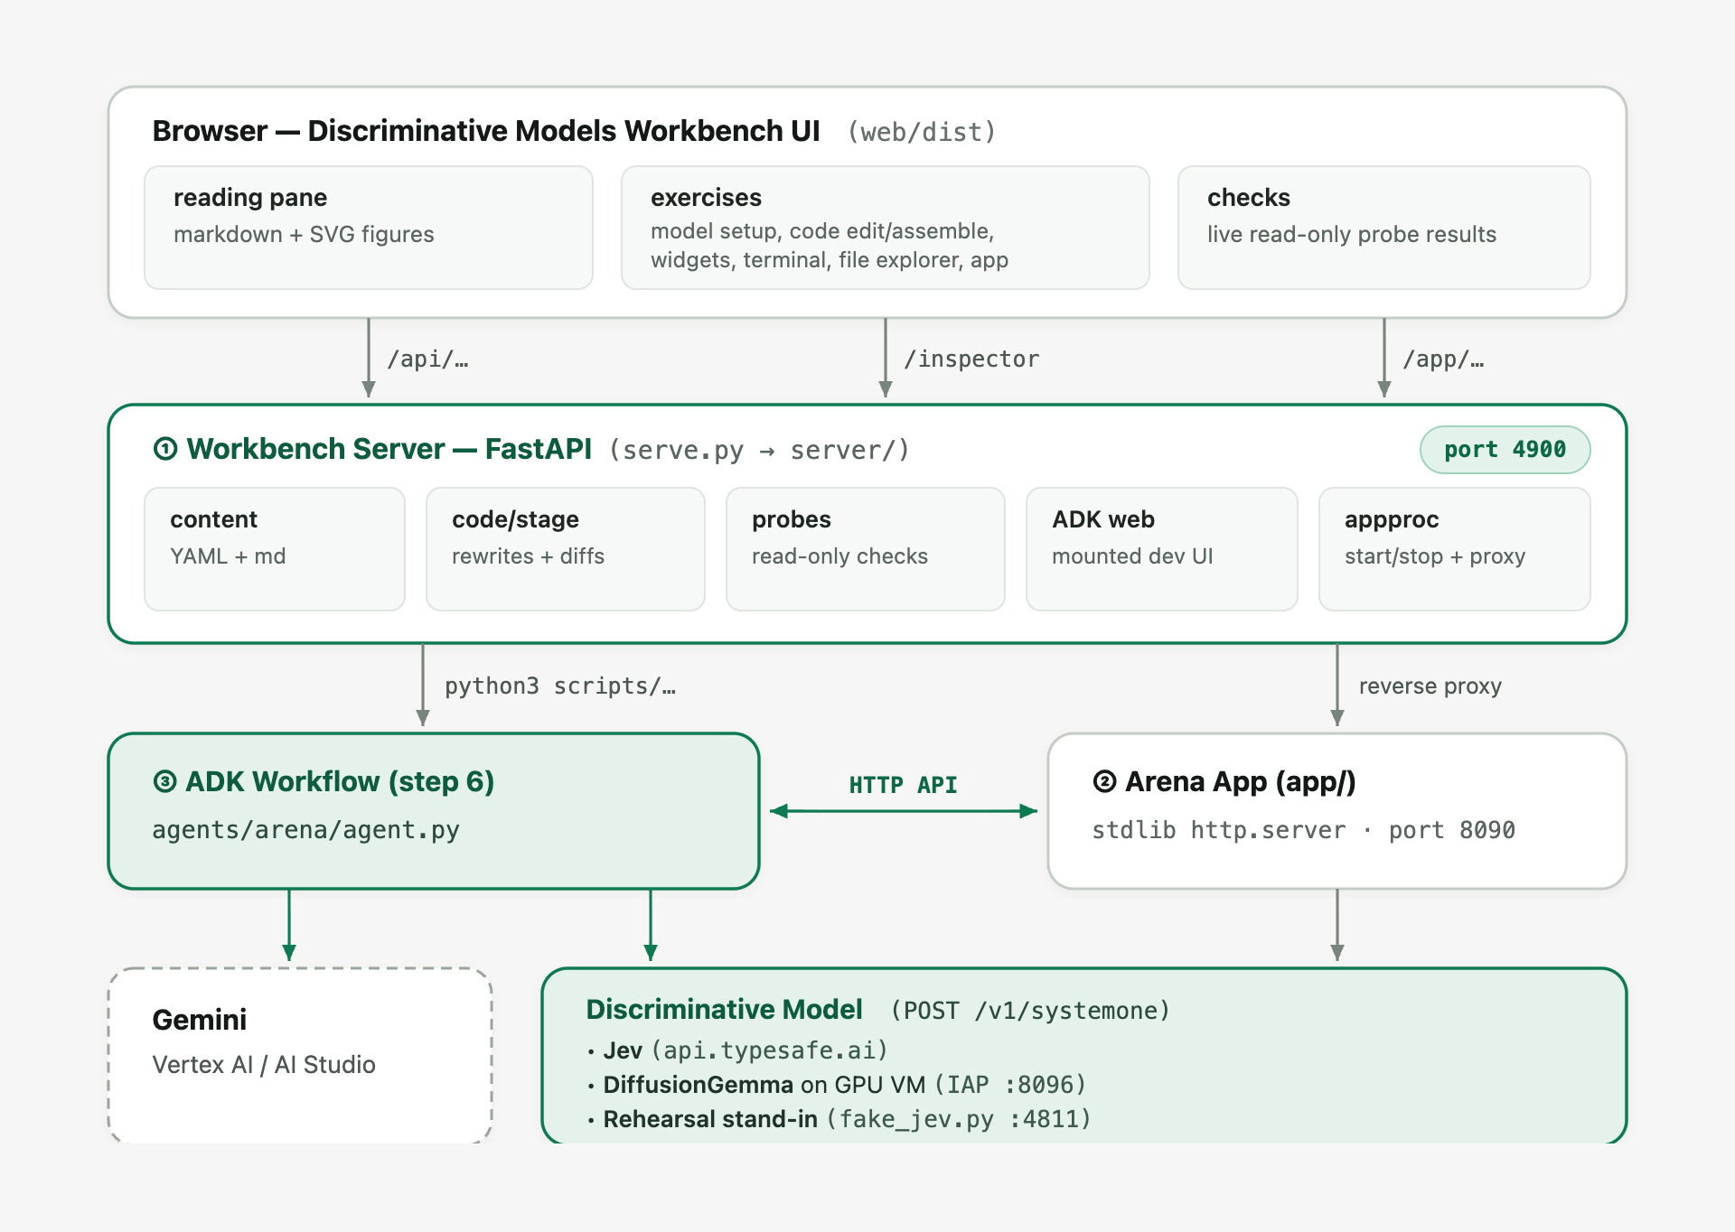Click the arrowhead under the /api/… label
The height and width of the screenshot is (1232, 1735).
tap(369, 388)
